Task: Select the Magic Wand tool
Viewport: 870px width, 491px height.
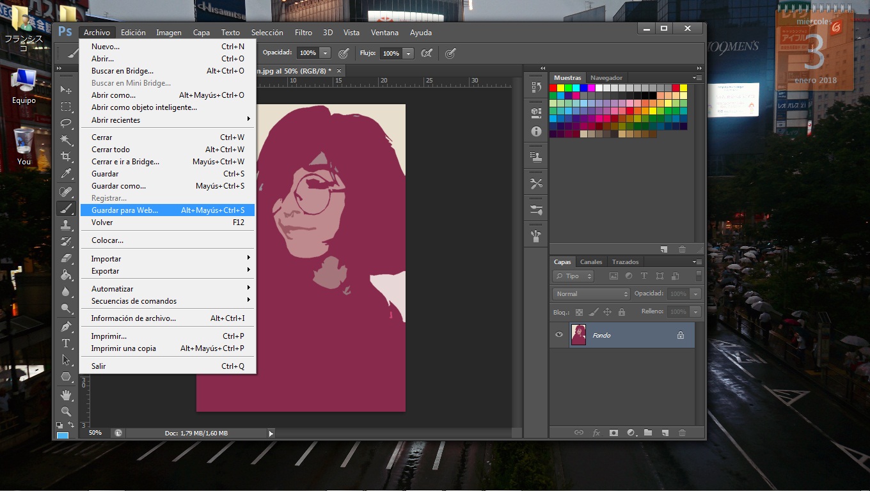Action: coord(66,139)
